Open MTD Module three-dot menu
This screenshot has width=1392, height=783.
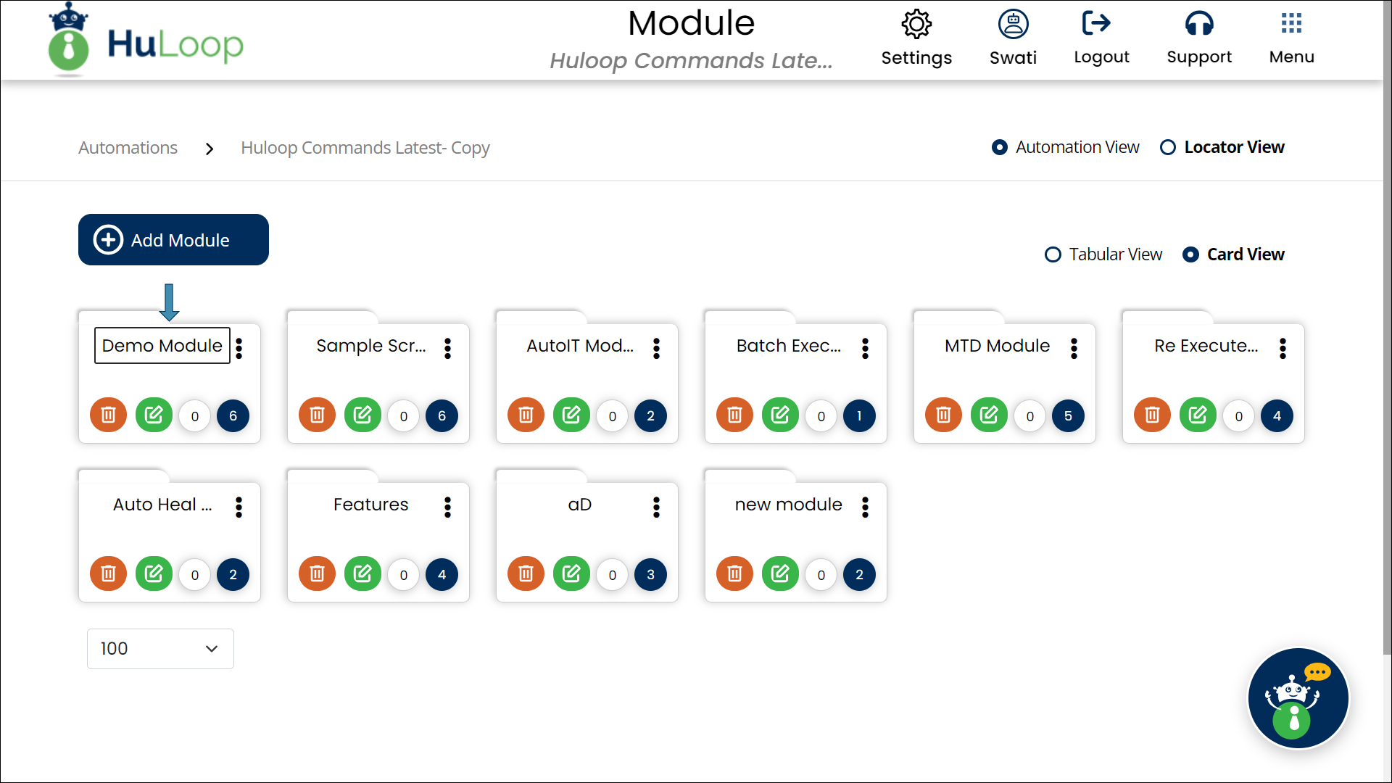pyautogui.click(x=1074, y=348)
